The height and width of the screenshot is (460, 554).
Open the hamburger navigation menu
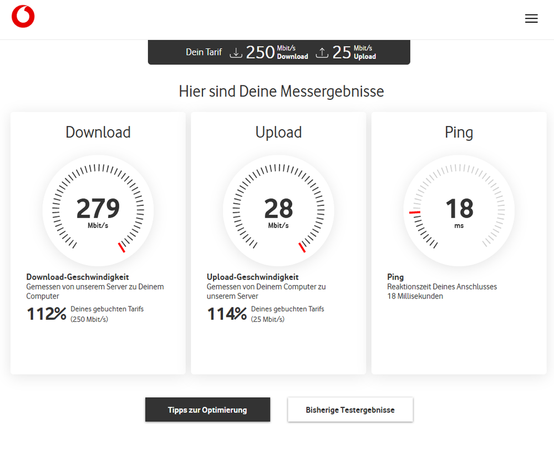(531, 18)
